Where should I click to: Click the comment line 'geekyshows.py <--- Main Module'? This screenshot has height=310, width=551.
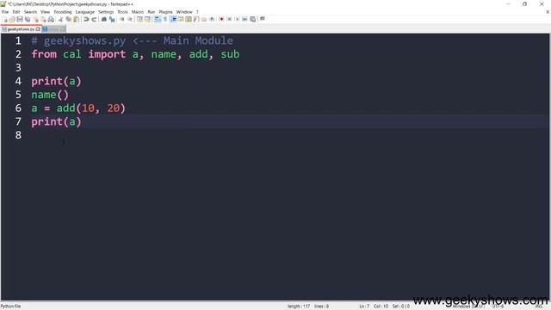pyautogui.click(x=132, y=40)
